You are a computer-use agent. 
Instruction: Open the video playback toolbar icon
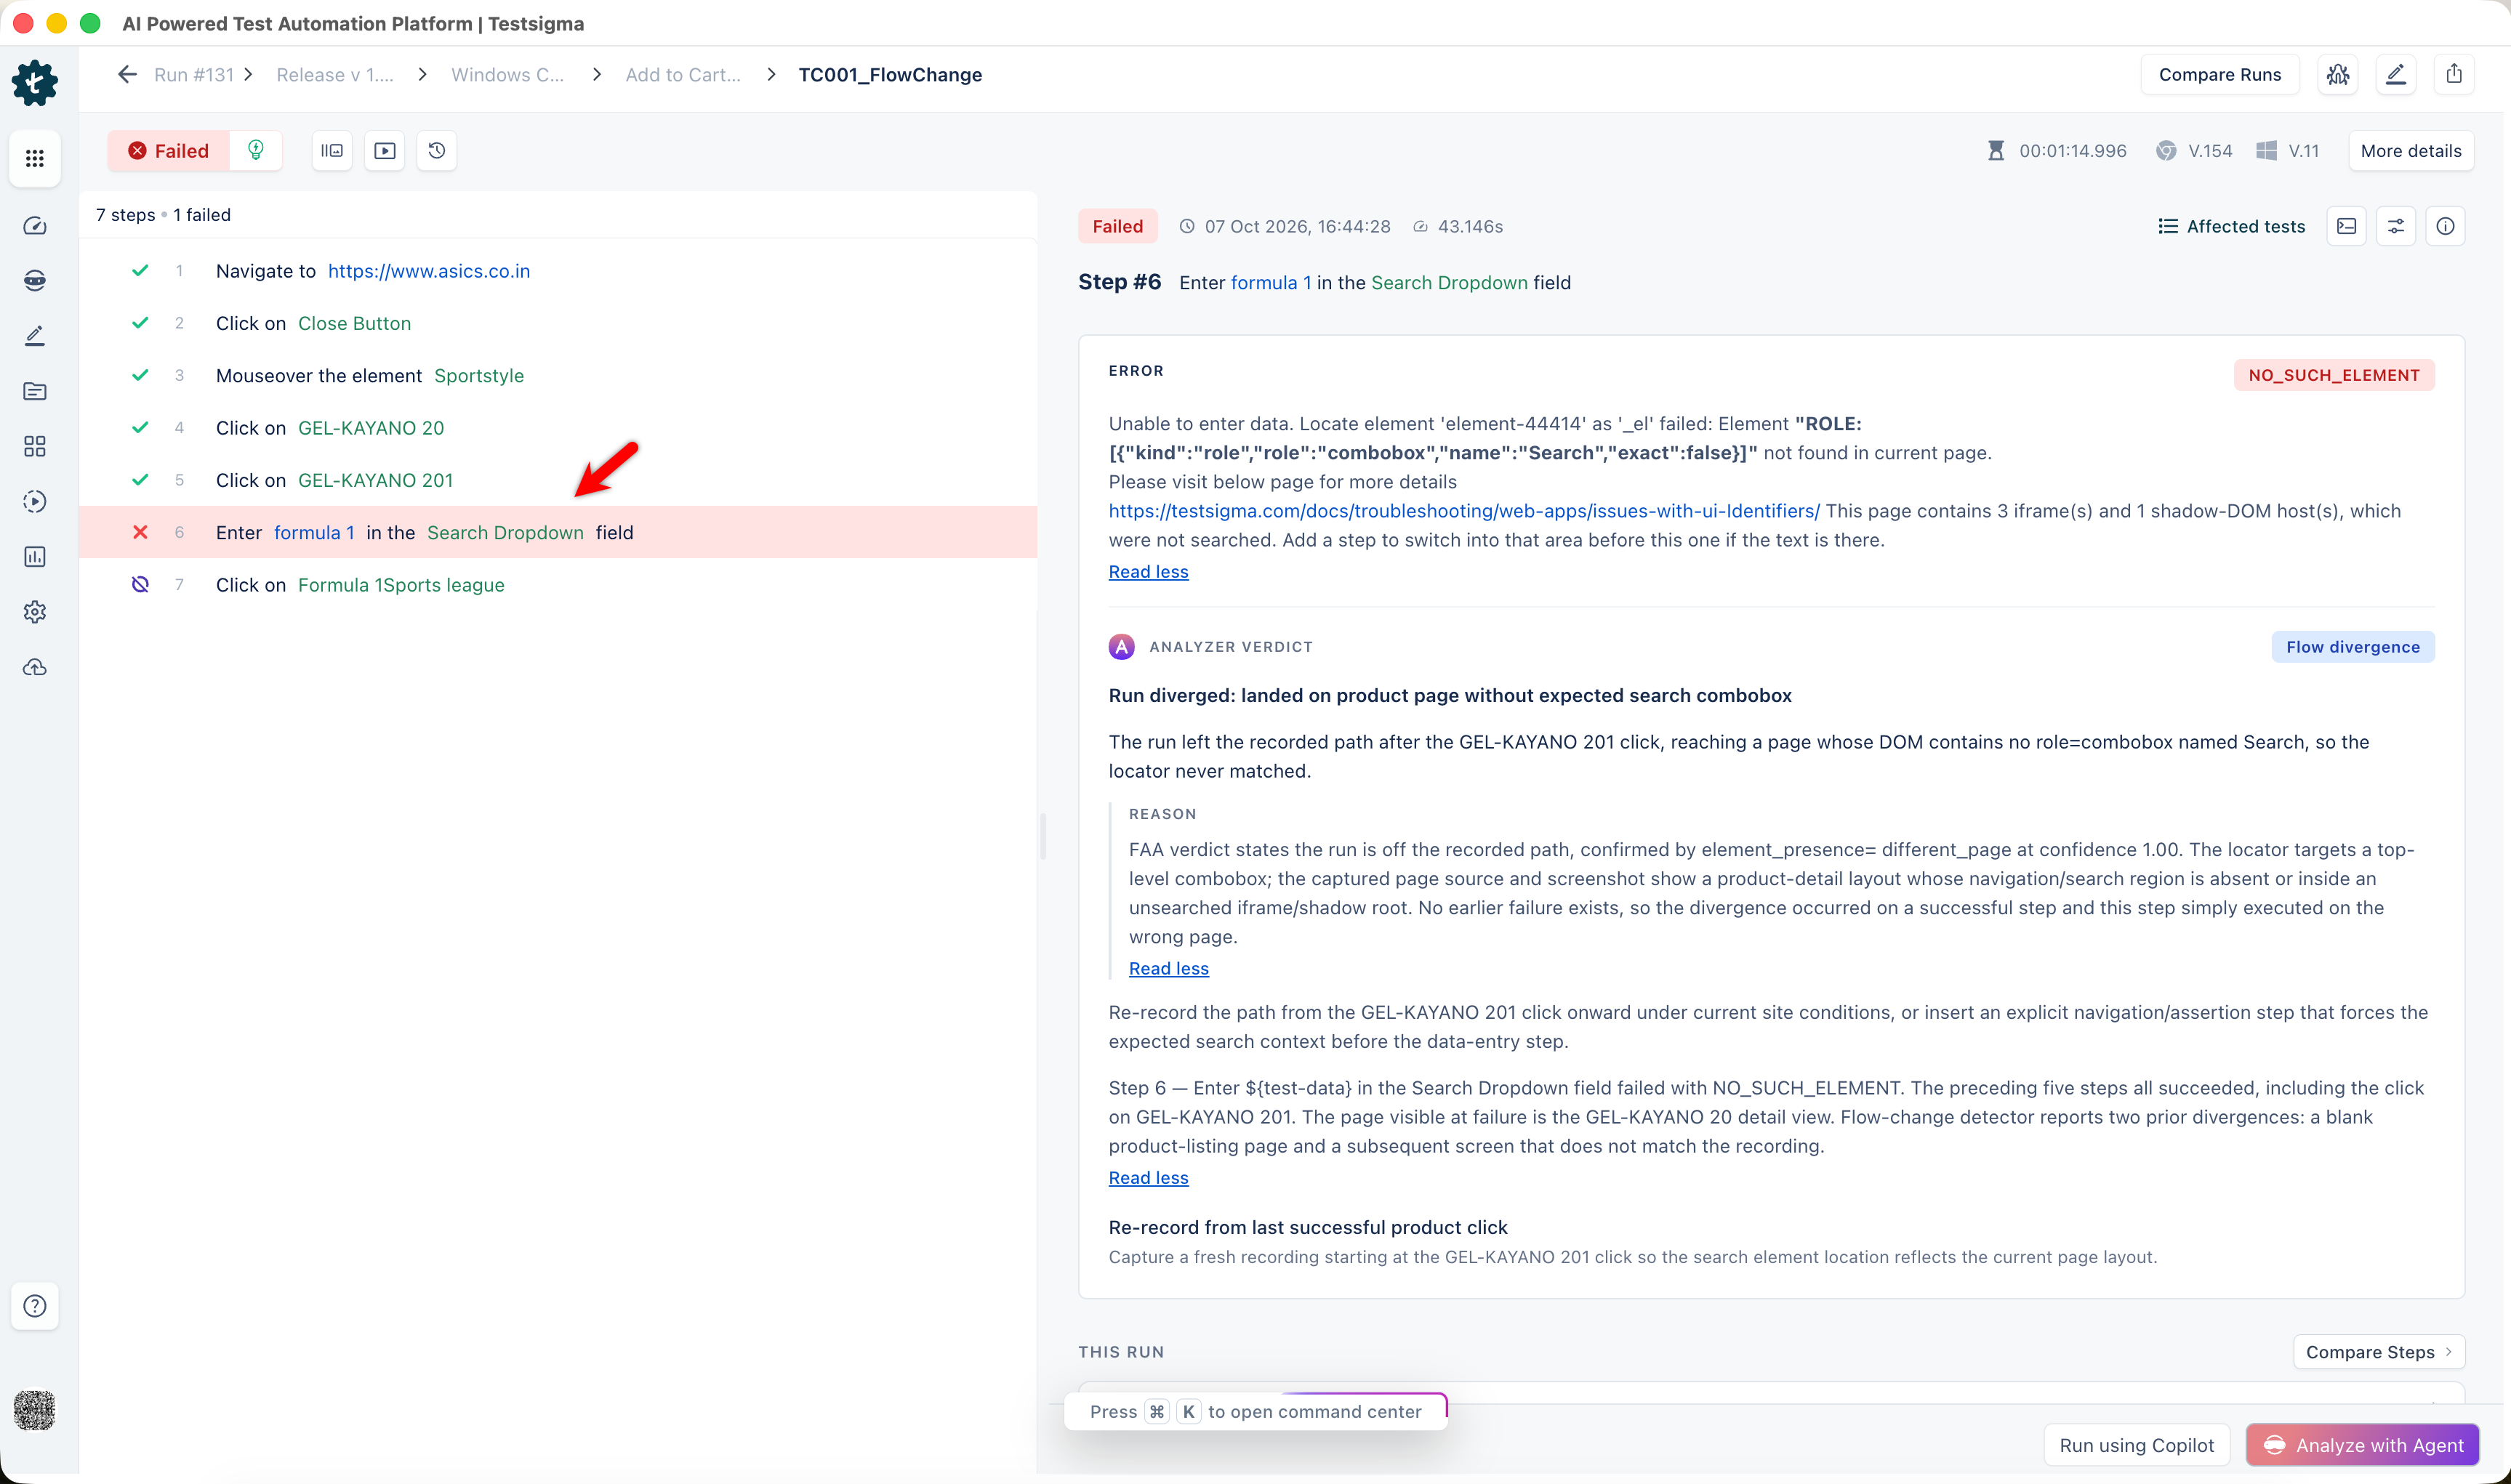385,150
